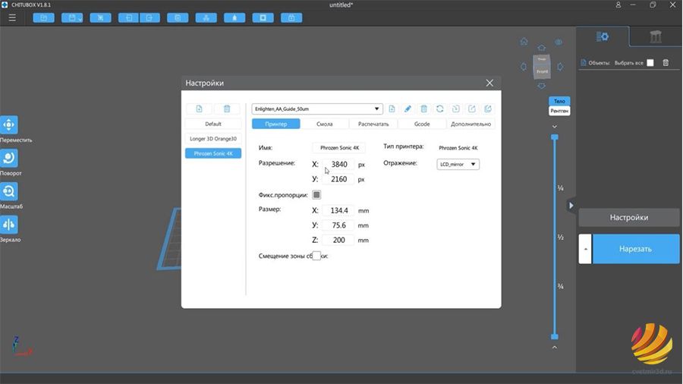683x384 pixels.
Task: Switch to the Распечатать tab
Action: pos(373,124)
